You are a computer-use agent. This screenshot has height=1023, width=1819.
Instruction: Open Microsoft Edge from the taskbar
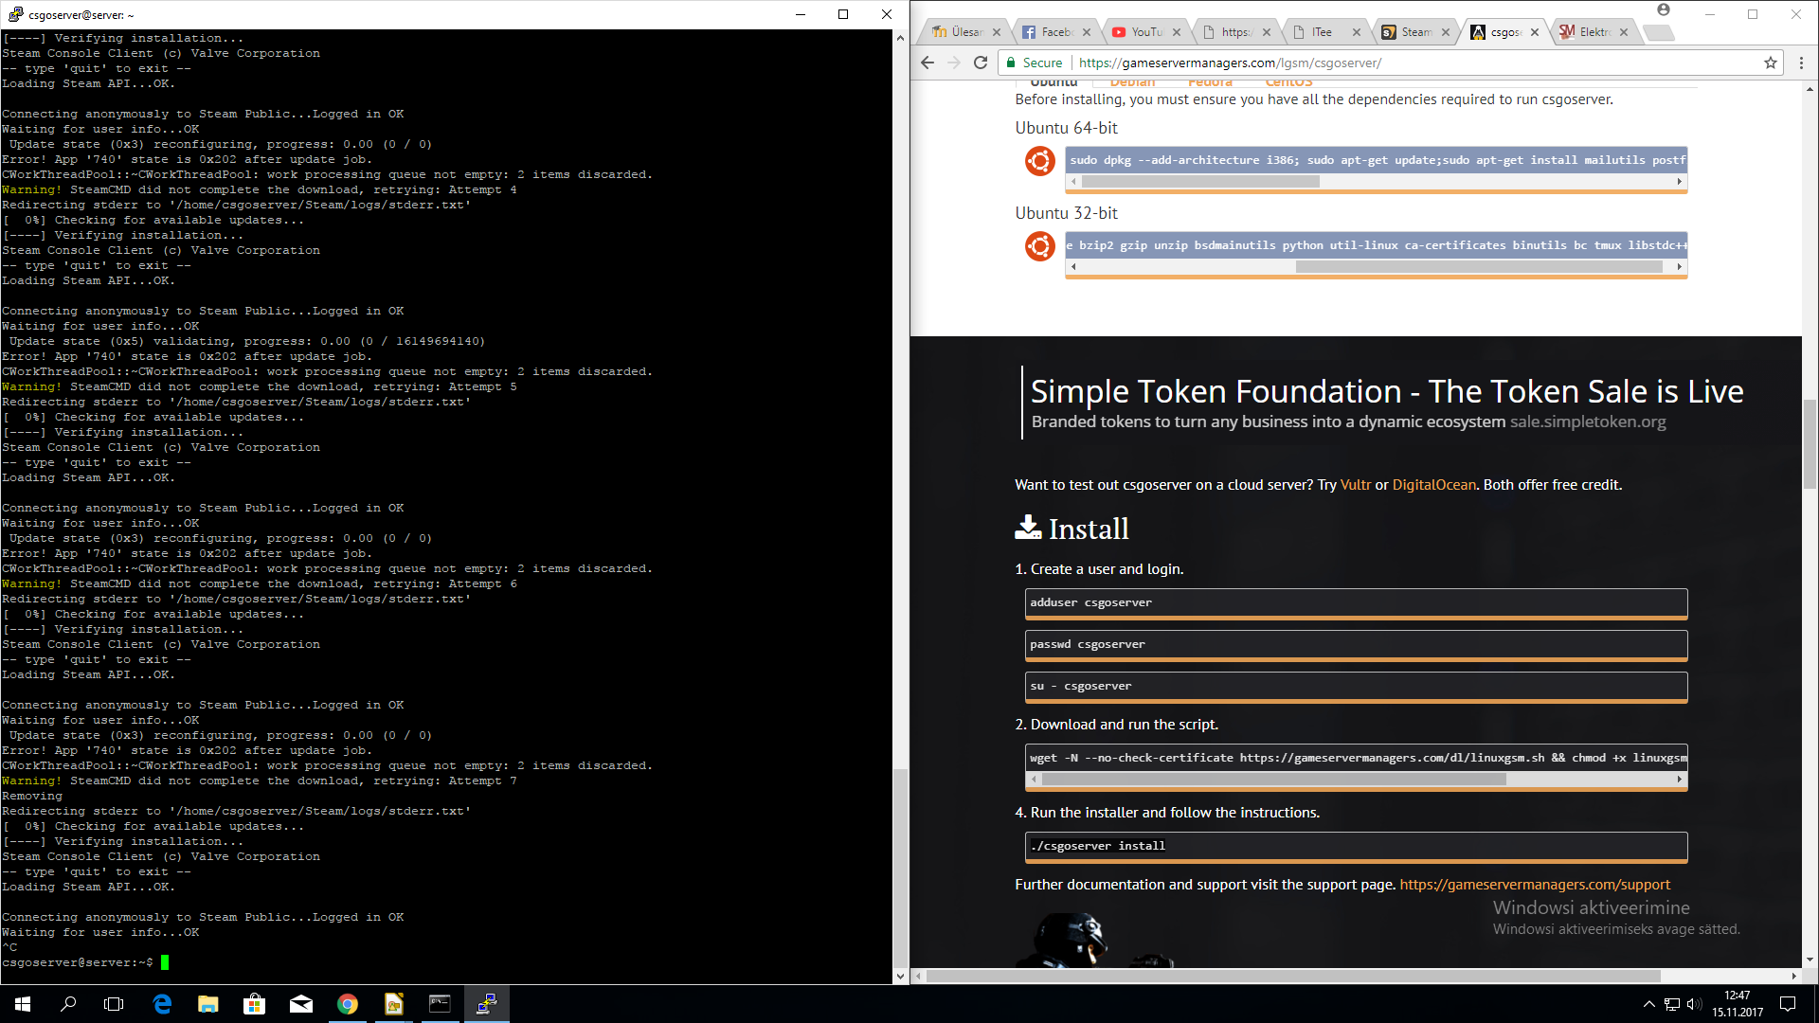coord(162,1004)
